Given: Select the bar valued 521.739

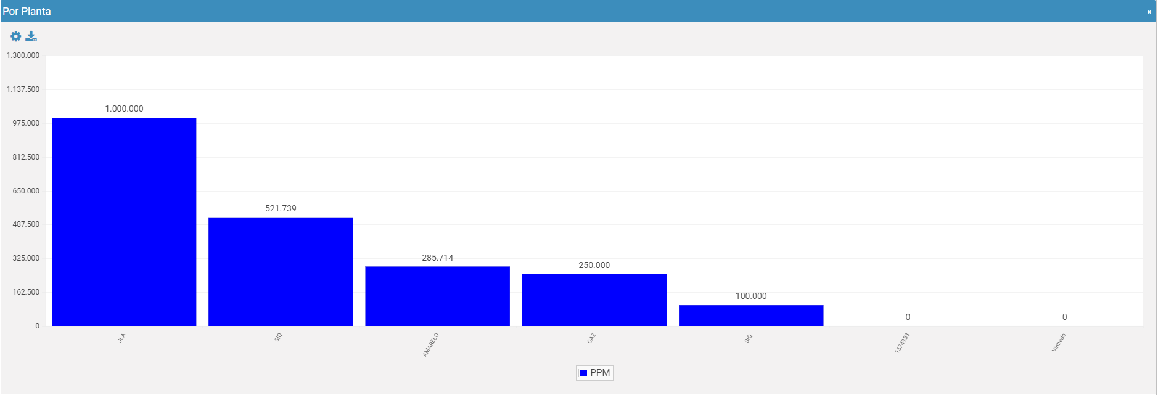Looking at the screenshot, I should point(281,272).
